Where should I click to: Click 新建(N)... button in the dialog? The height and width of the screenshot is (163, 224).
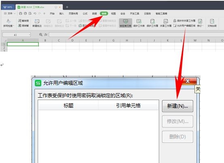177,106
